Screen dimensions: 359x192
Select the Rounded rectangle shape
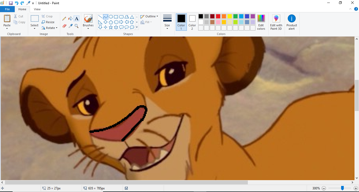click(121, 17)
